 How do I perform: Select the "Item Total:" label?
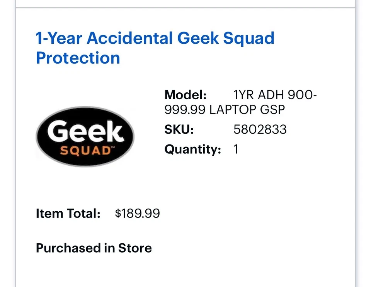click(68, 214)
